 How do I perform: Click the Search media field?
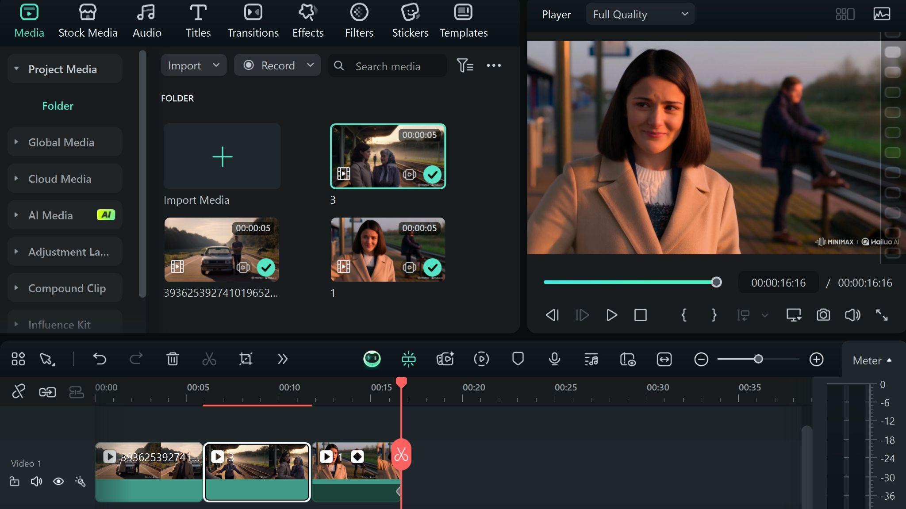coord(388,66)
